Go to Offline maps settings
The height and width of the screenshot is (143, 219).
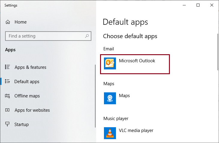coord(27,96)
